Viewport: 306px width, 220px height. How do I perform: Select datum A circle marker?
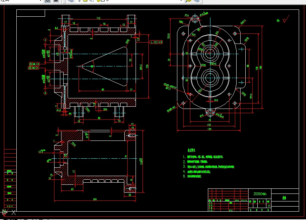coord(45,40)
